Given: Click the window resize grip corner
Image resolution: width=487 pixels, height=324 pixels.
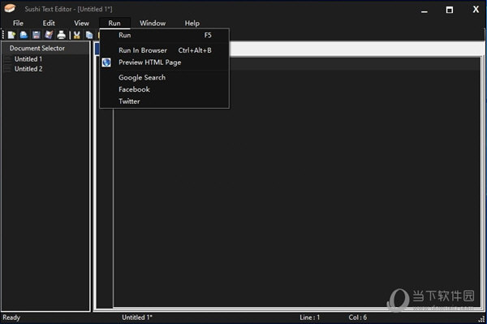Looking at the screenshot, I should [481, 319].
